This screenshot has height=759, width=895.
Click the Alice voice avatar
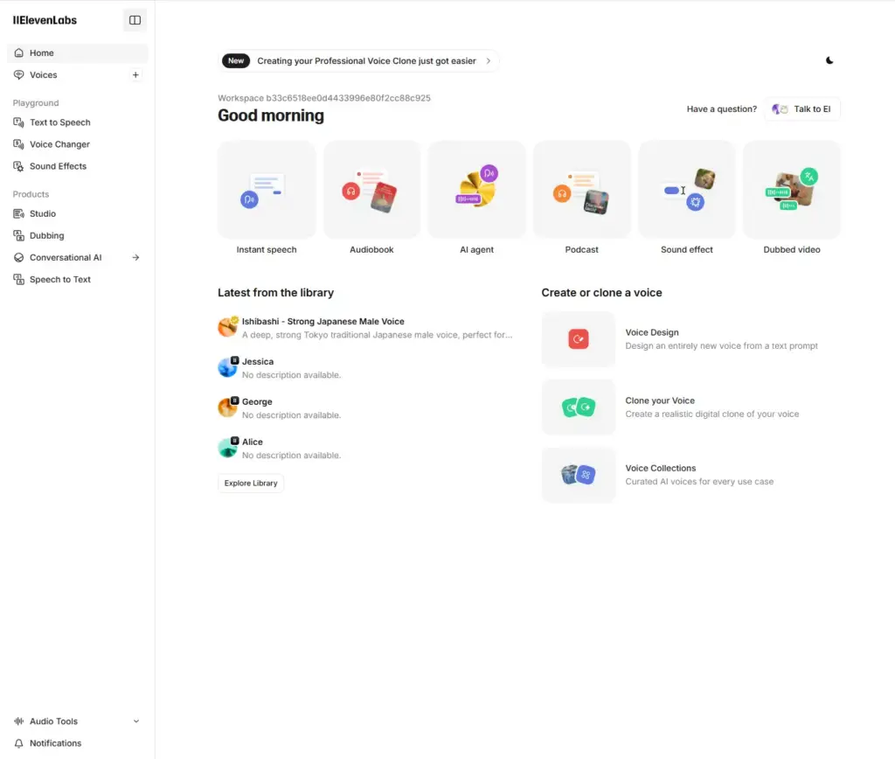tap(228, 447)
